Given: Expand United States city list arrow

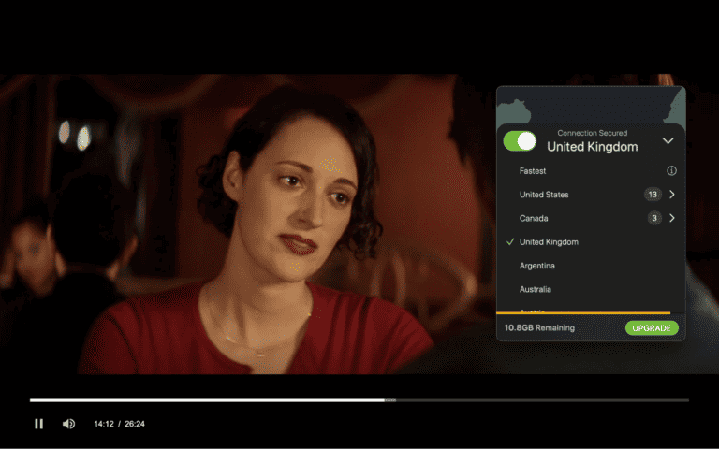Looking at the screenshot, I should coord(672,195).
